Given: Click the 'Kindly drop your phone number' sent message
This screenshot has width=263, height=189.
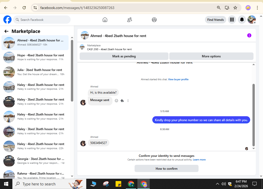Looking at the screenshot, I should point(201,120).
